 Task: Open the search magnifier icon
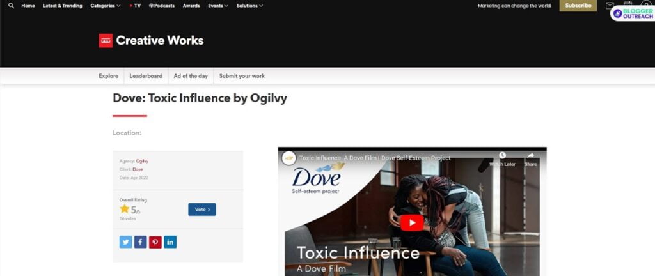[x=12, y=6]
